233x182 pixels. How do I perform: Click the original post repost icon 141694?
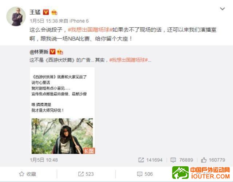pyautogui.click(x=150, y=160)
